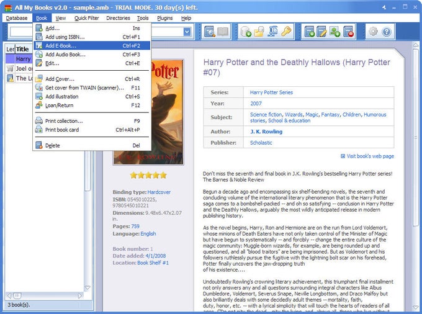Choose Get cover from TWAIN (scanner)...

91,87
